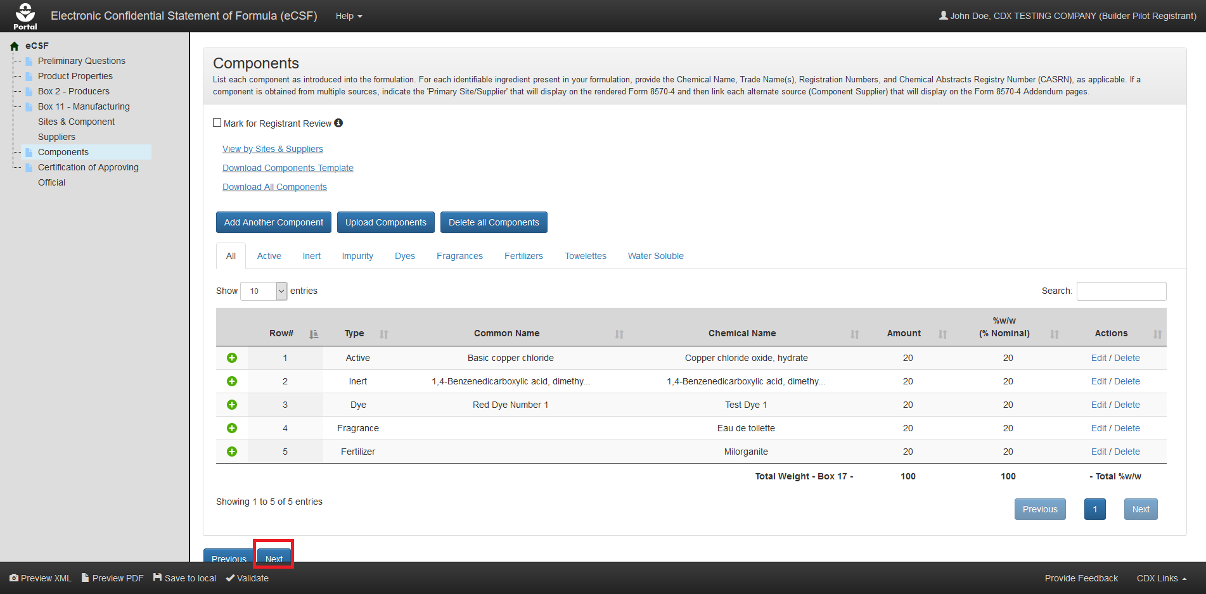Switch to the Impurity tab

[x=357, y=256]
